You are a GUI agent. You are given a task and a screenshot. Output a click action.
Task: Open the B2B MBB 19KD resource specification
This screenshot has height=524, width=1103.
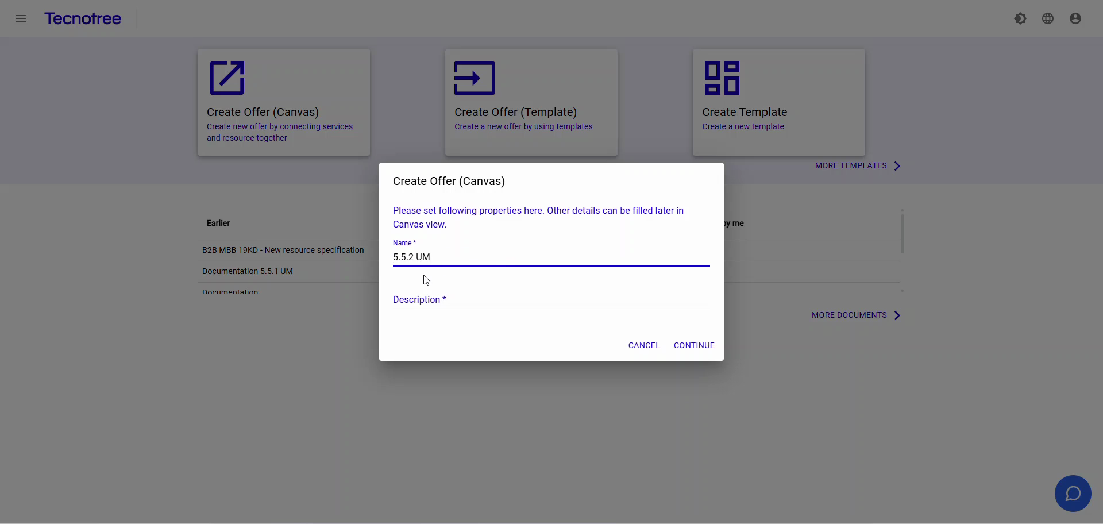pyautogui.click(x=283, y=250)
